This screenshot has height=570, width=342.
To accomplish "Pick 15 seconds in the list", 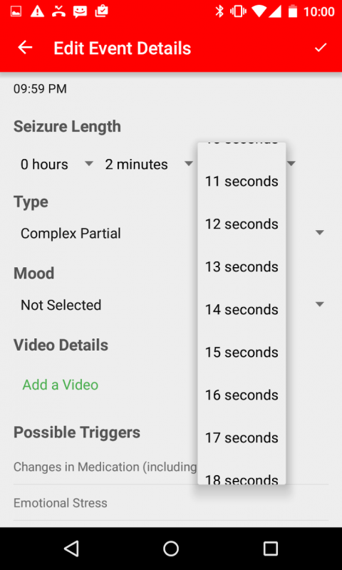I will [x=242, y=352].
